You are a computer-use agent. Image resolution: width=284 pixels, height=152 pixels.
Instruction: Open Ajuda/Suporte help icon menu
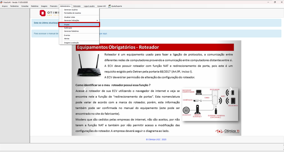pyautogui.click(x=115, y=6)
